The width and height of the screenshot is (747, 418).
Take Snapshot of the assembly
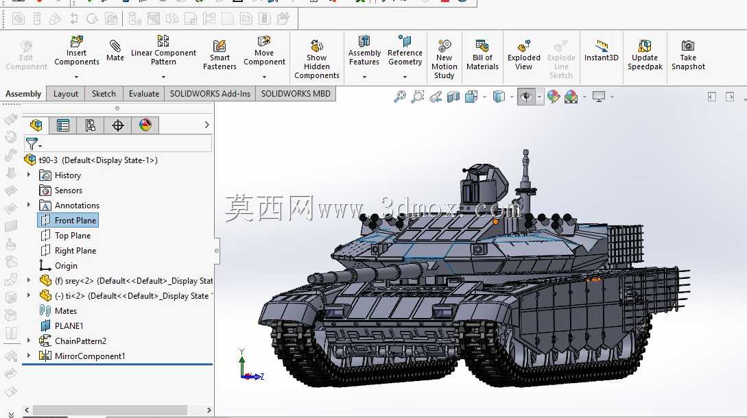pyautogui.click(x=688, y=55)
